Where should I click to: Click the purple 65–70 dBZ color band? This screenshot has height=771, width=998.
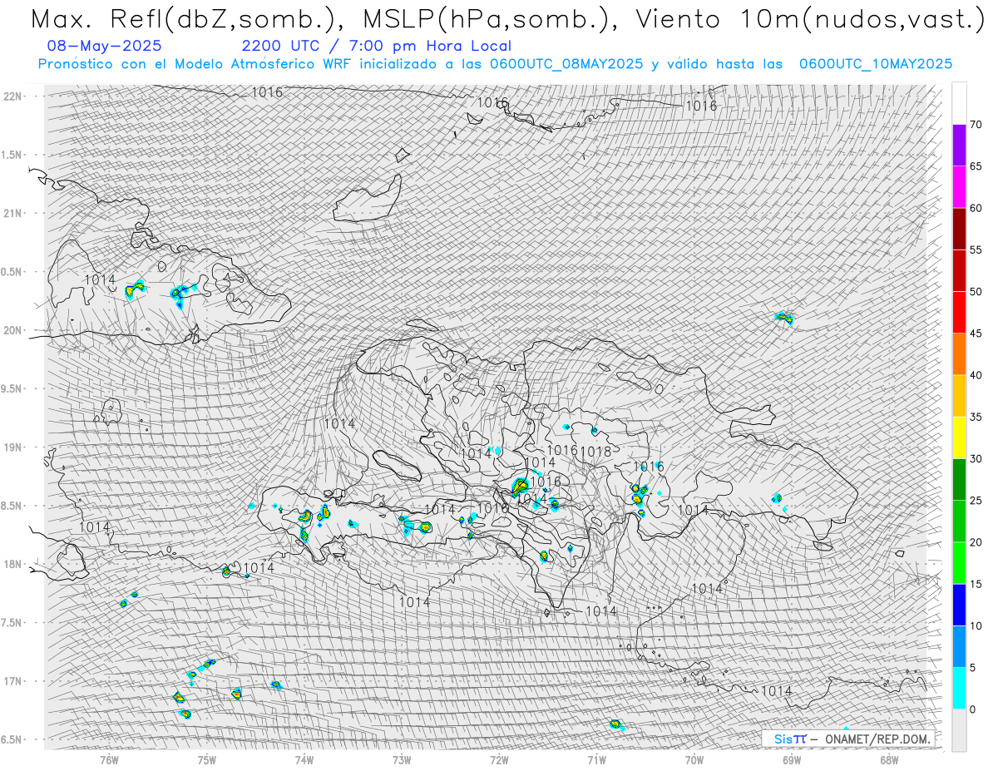pyautogui.click(x=959, y=146)
